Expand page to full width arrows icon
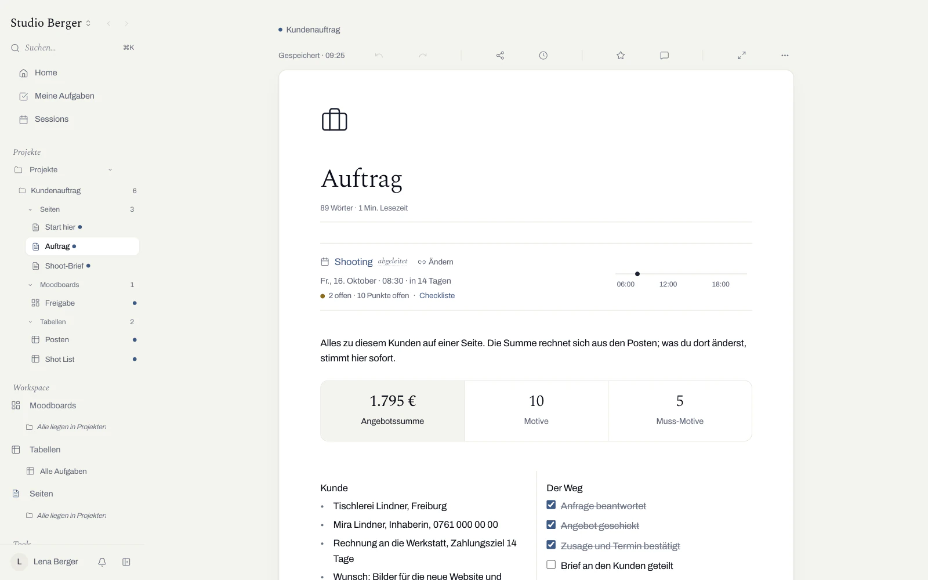 pos(742,56)
